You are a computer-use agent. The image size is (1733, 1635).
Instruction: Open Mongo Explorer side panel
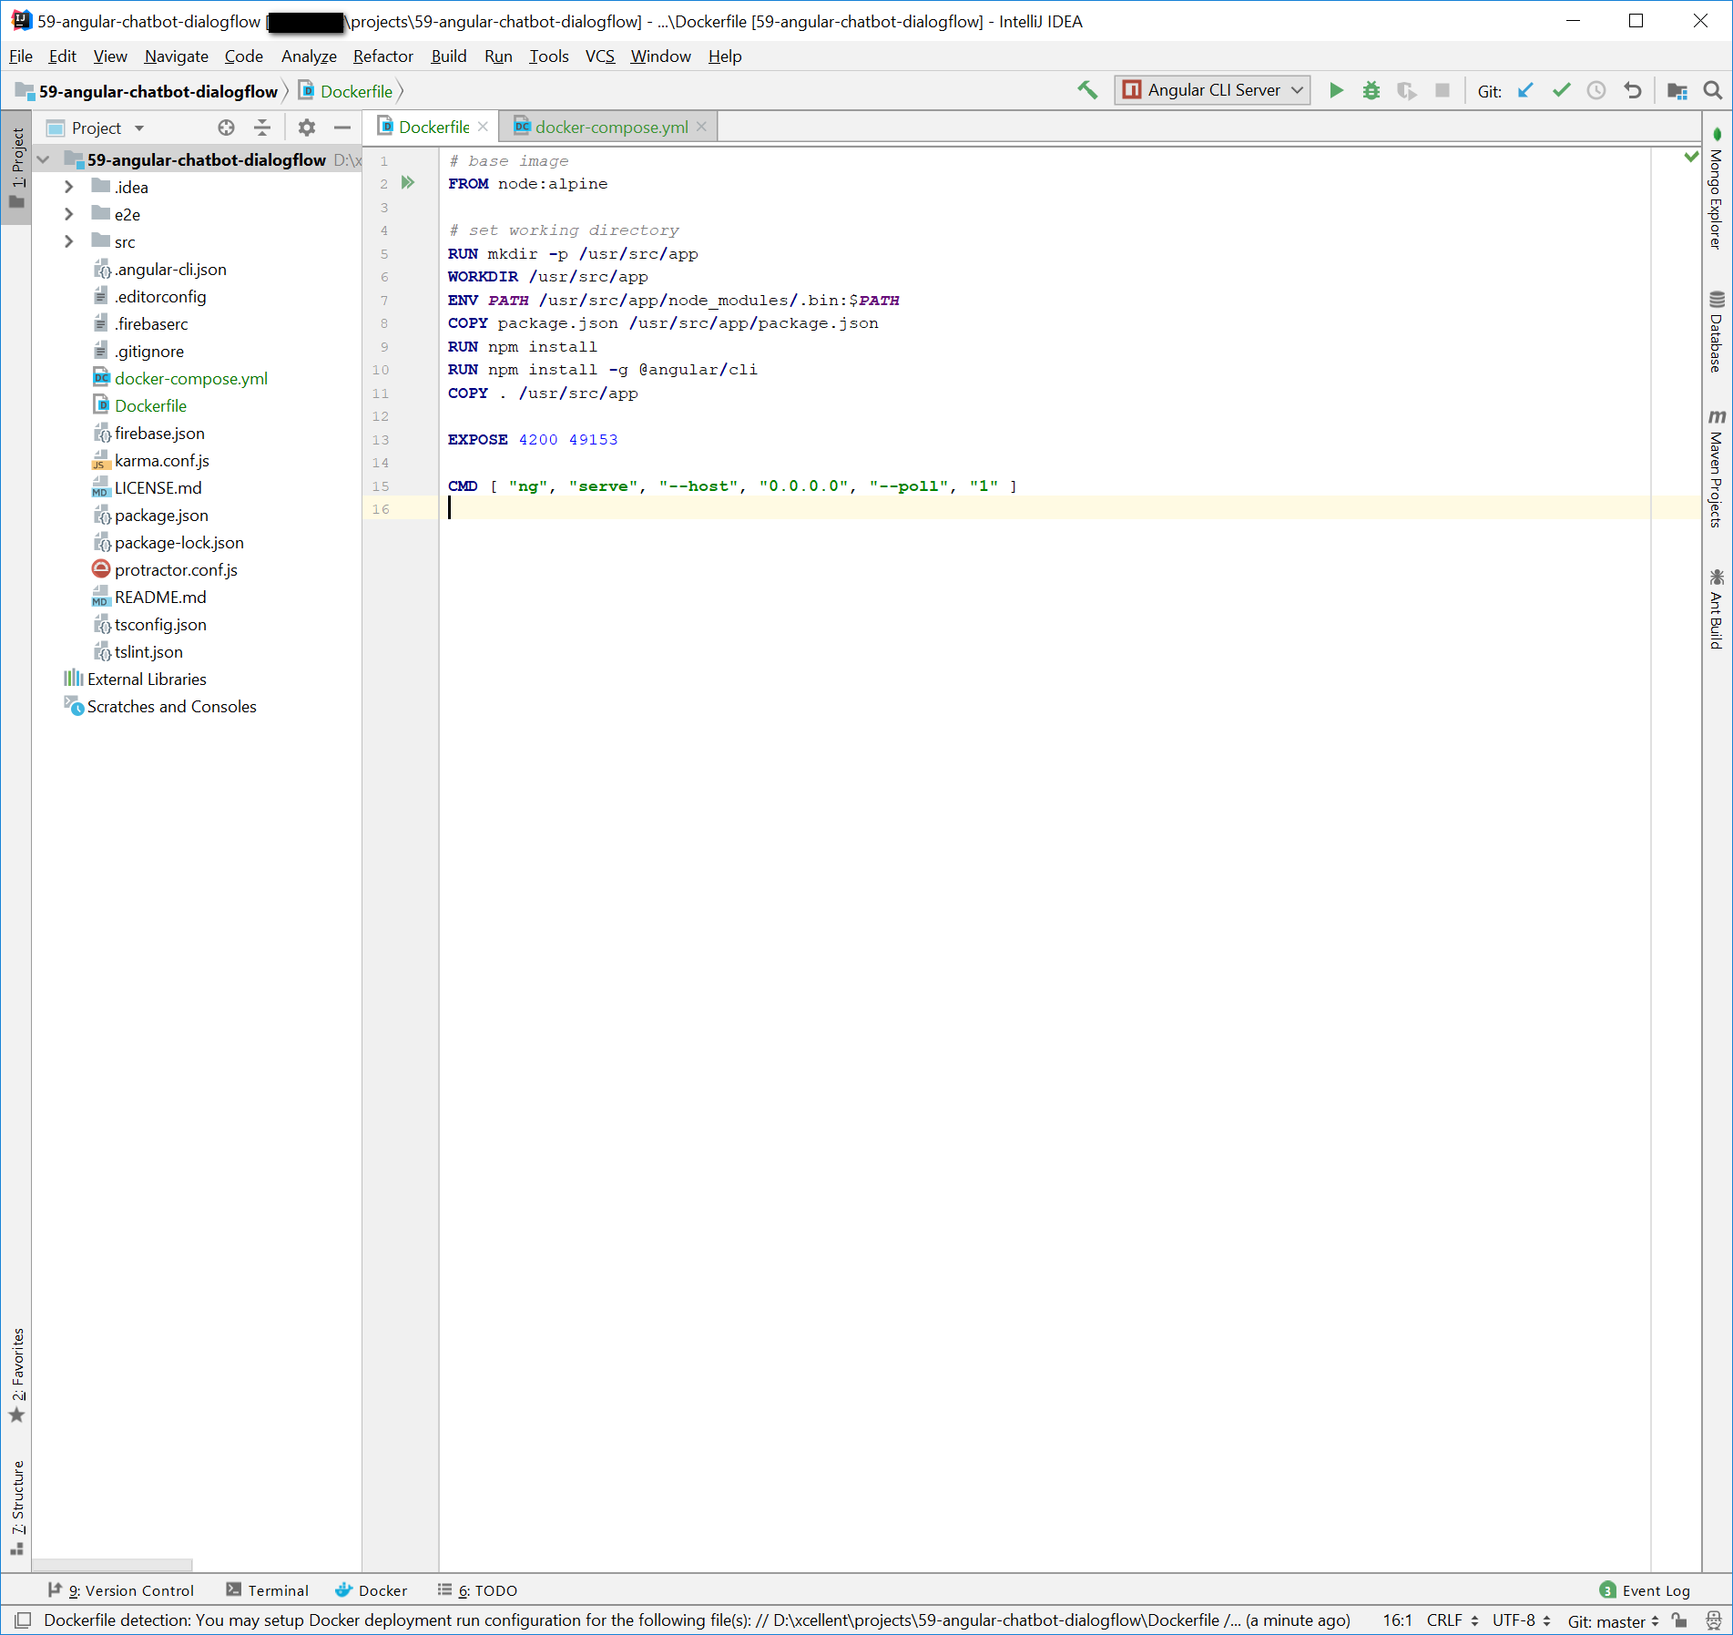pyautogui.click(x=1716, y=189)
